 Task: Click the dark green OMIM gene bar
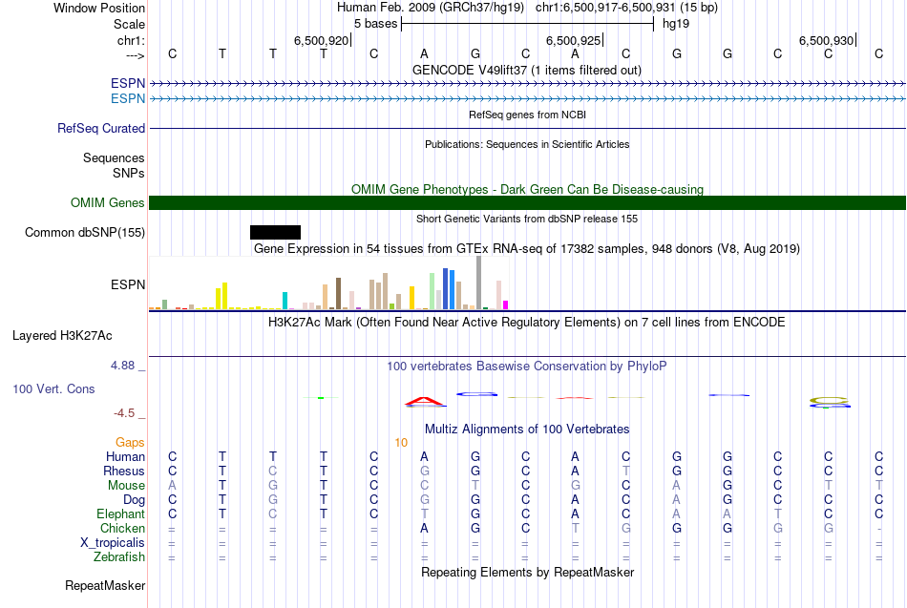pyautogui.click(x=527, y=202)
